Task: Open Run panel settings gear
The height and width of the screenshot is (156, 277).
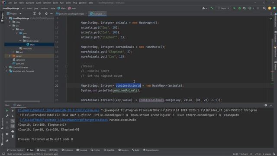Action: click(266, 105)
